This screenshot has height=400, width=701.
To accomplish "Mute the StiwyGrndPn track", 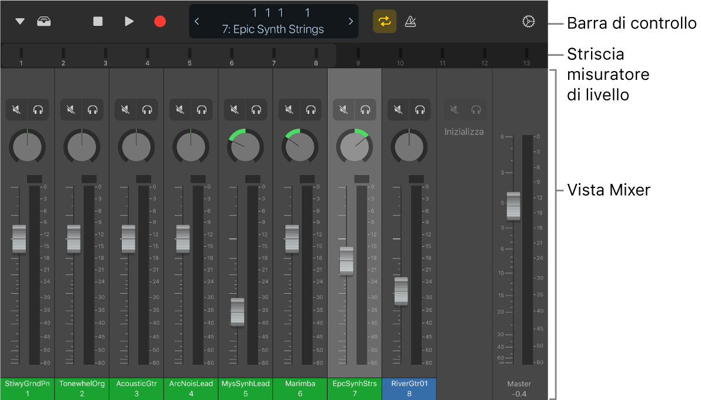I will click(x=16, y=109).
